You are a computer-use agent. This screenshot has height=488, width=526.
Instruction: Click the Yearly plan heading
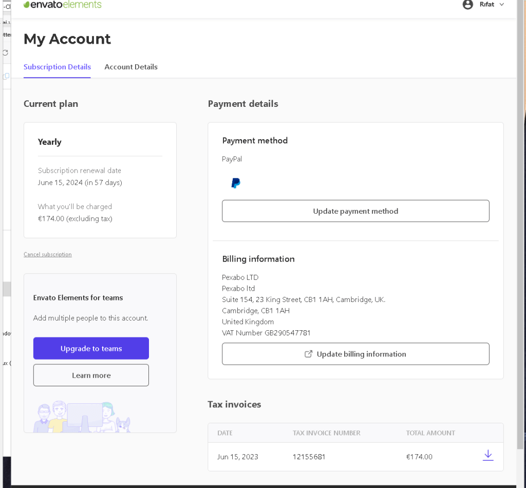coord(50,142)
